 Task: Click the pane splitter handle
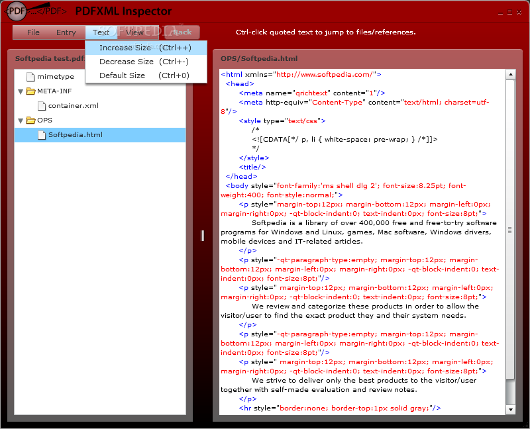click(x=202, y=236)
